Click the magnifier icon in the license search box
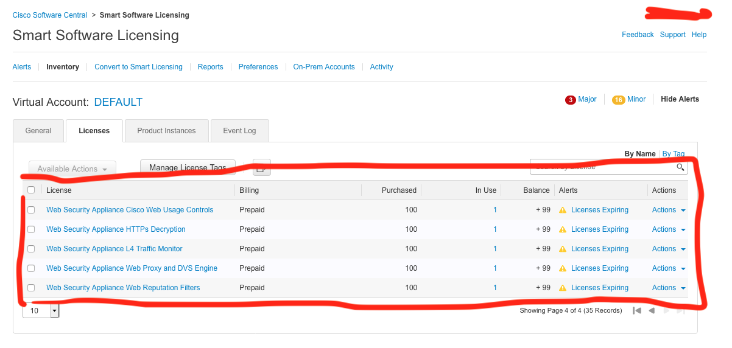This screenshot has width=732, height=348. [680, 167]
